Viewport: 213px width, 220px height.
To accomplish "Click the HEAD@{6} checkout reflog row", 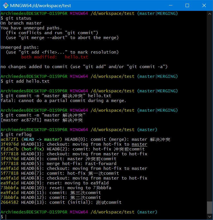I will tap(74, 168).
